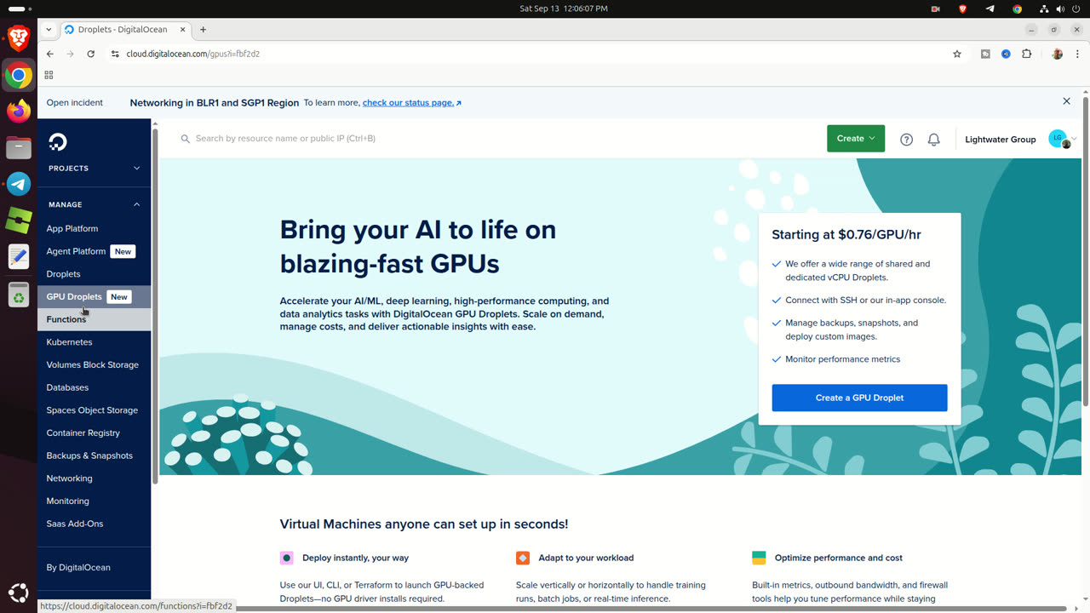Click the browser back arrow
Viewport: 1090px width, 613px height.
pyautogui.click(x=50, y=54)
